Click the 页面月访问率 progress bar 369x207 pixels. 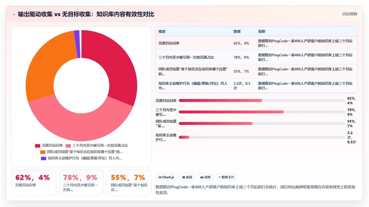click(262, 100)
